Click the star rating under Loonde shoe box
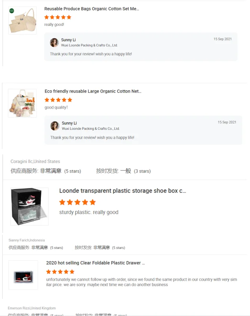The image size is (250, 316). pyautogui.click(x=77, y=202)
